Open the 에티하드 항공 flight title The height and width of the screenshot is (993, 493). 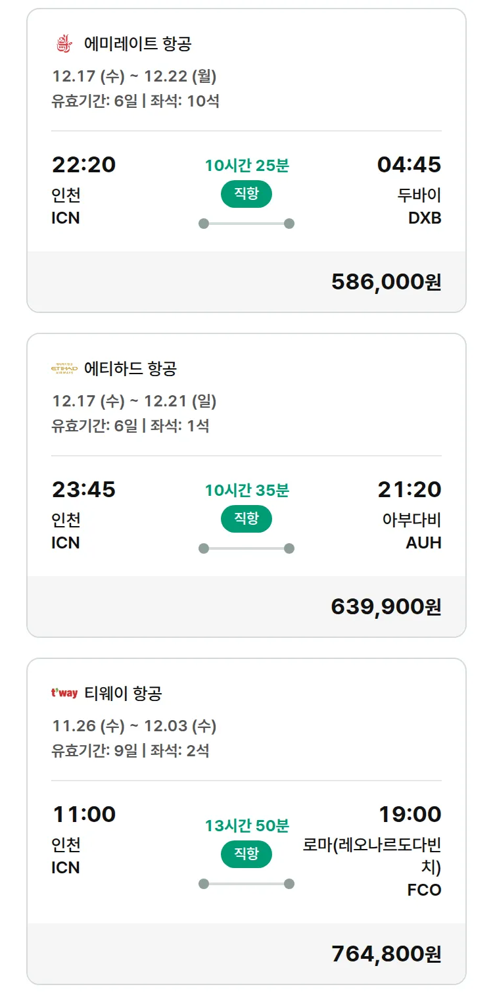pyautogui.click(x=130, y=368)
